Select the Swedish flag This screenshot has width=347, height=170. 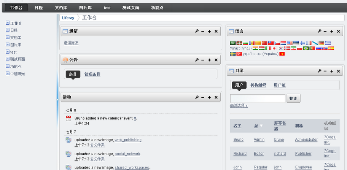click(233, 54)
